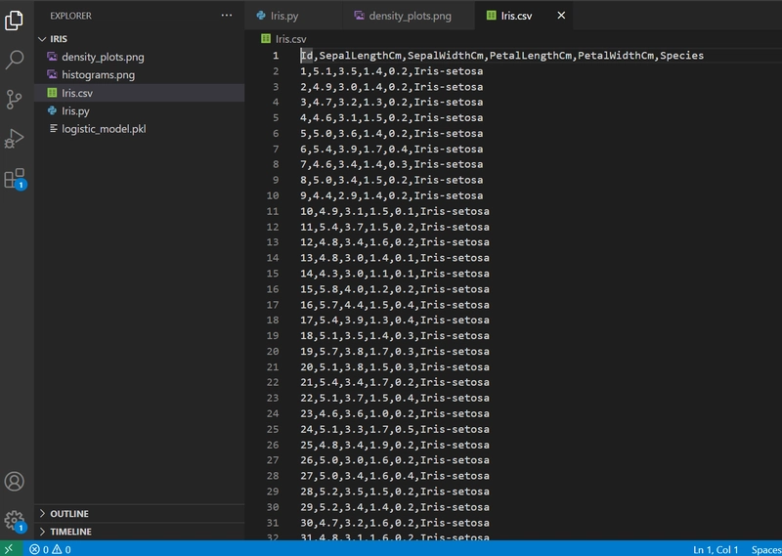Image resolution: width=782 pixels, height=556 pixels.
Task: Open the Manage gear icon
Action: 14,521
